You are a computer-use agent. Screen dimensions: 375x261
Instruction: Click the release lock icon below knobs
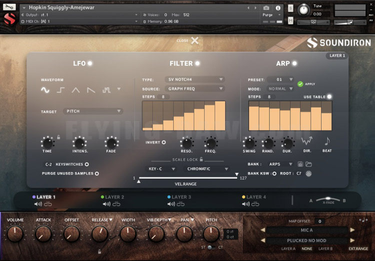99,251
